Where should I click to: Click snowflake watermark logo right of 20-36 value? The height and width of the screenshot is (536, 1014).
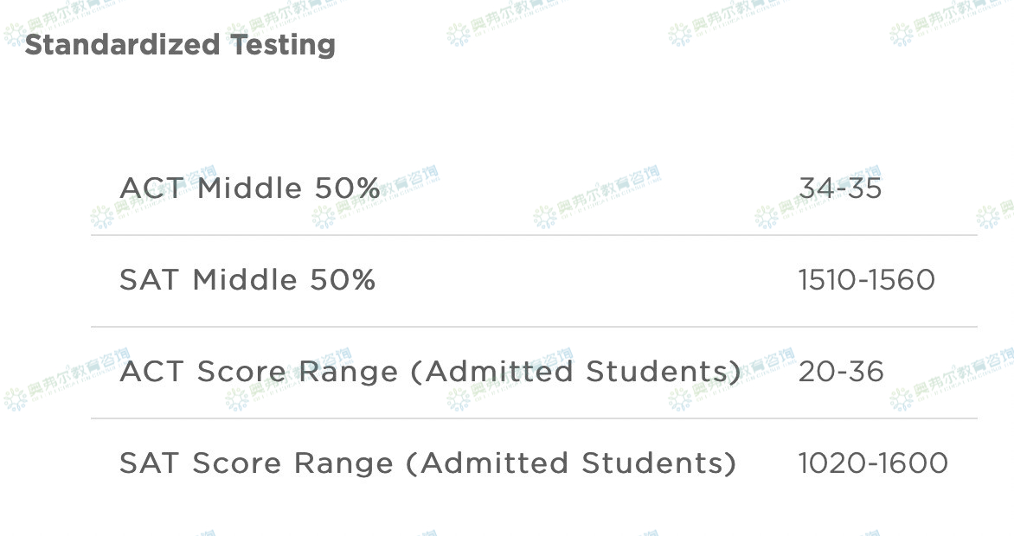pos(901,398)
